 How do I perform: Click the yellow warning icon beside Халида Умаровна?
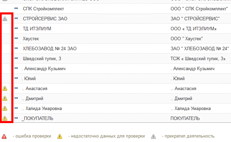(x=5, y=108)
